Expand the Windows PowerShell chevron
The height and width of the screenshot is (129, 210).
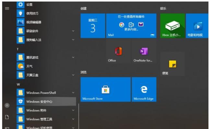(73, 93)
